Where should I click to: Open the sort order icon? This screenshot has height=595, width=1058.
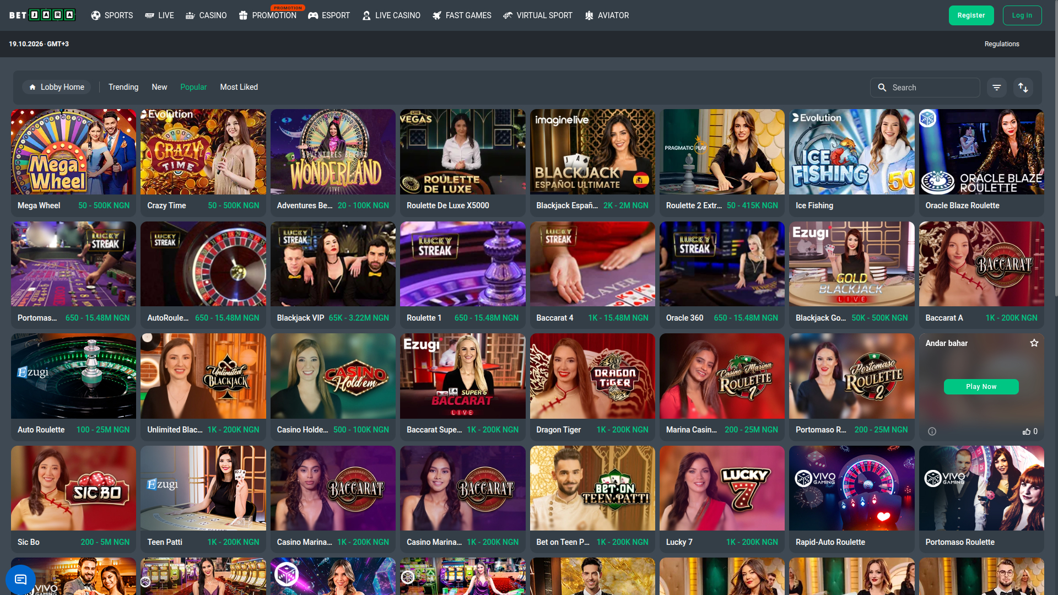click(1023, 88)
